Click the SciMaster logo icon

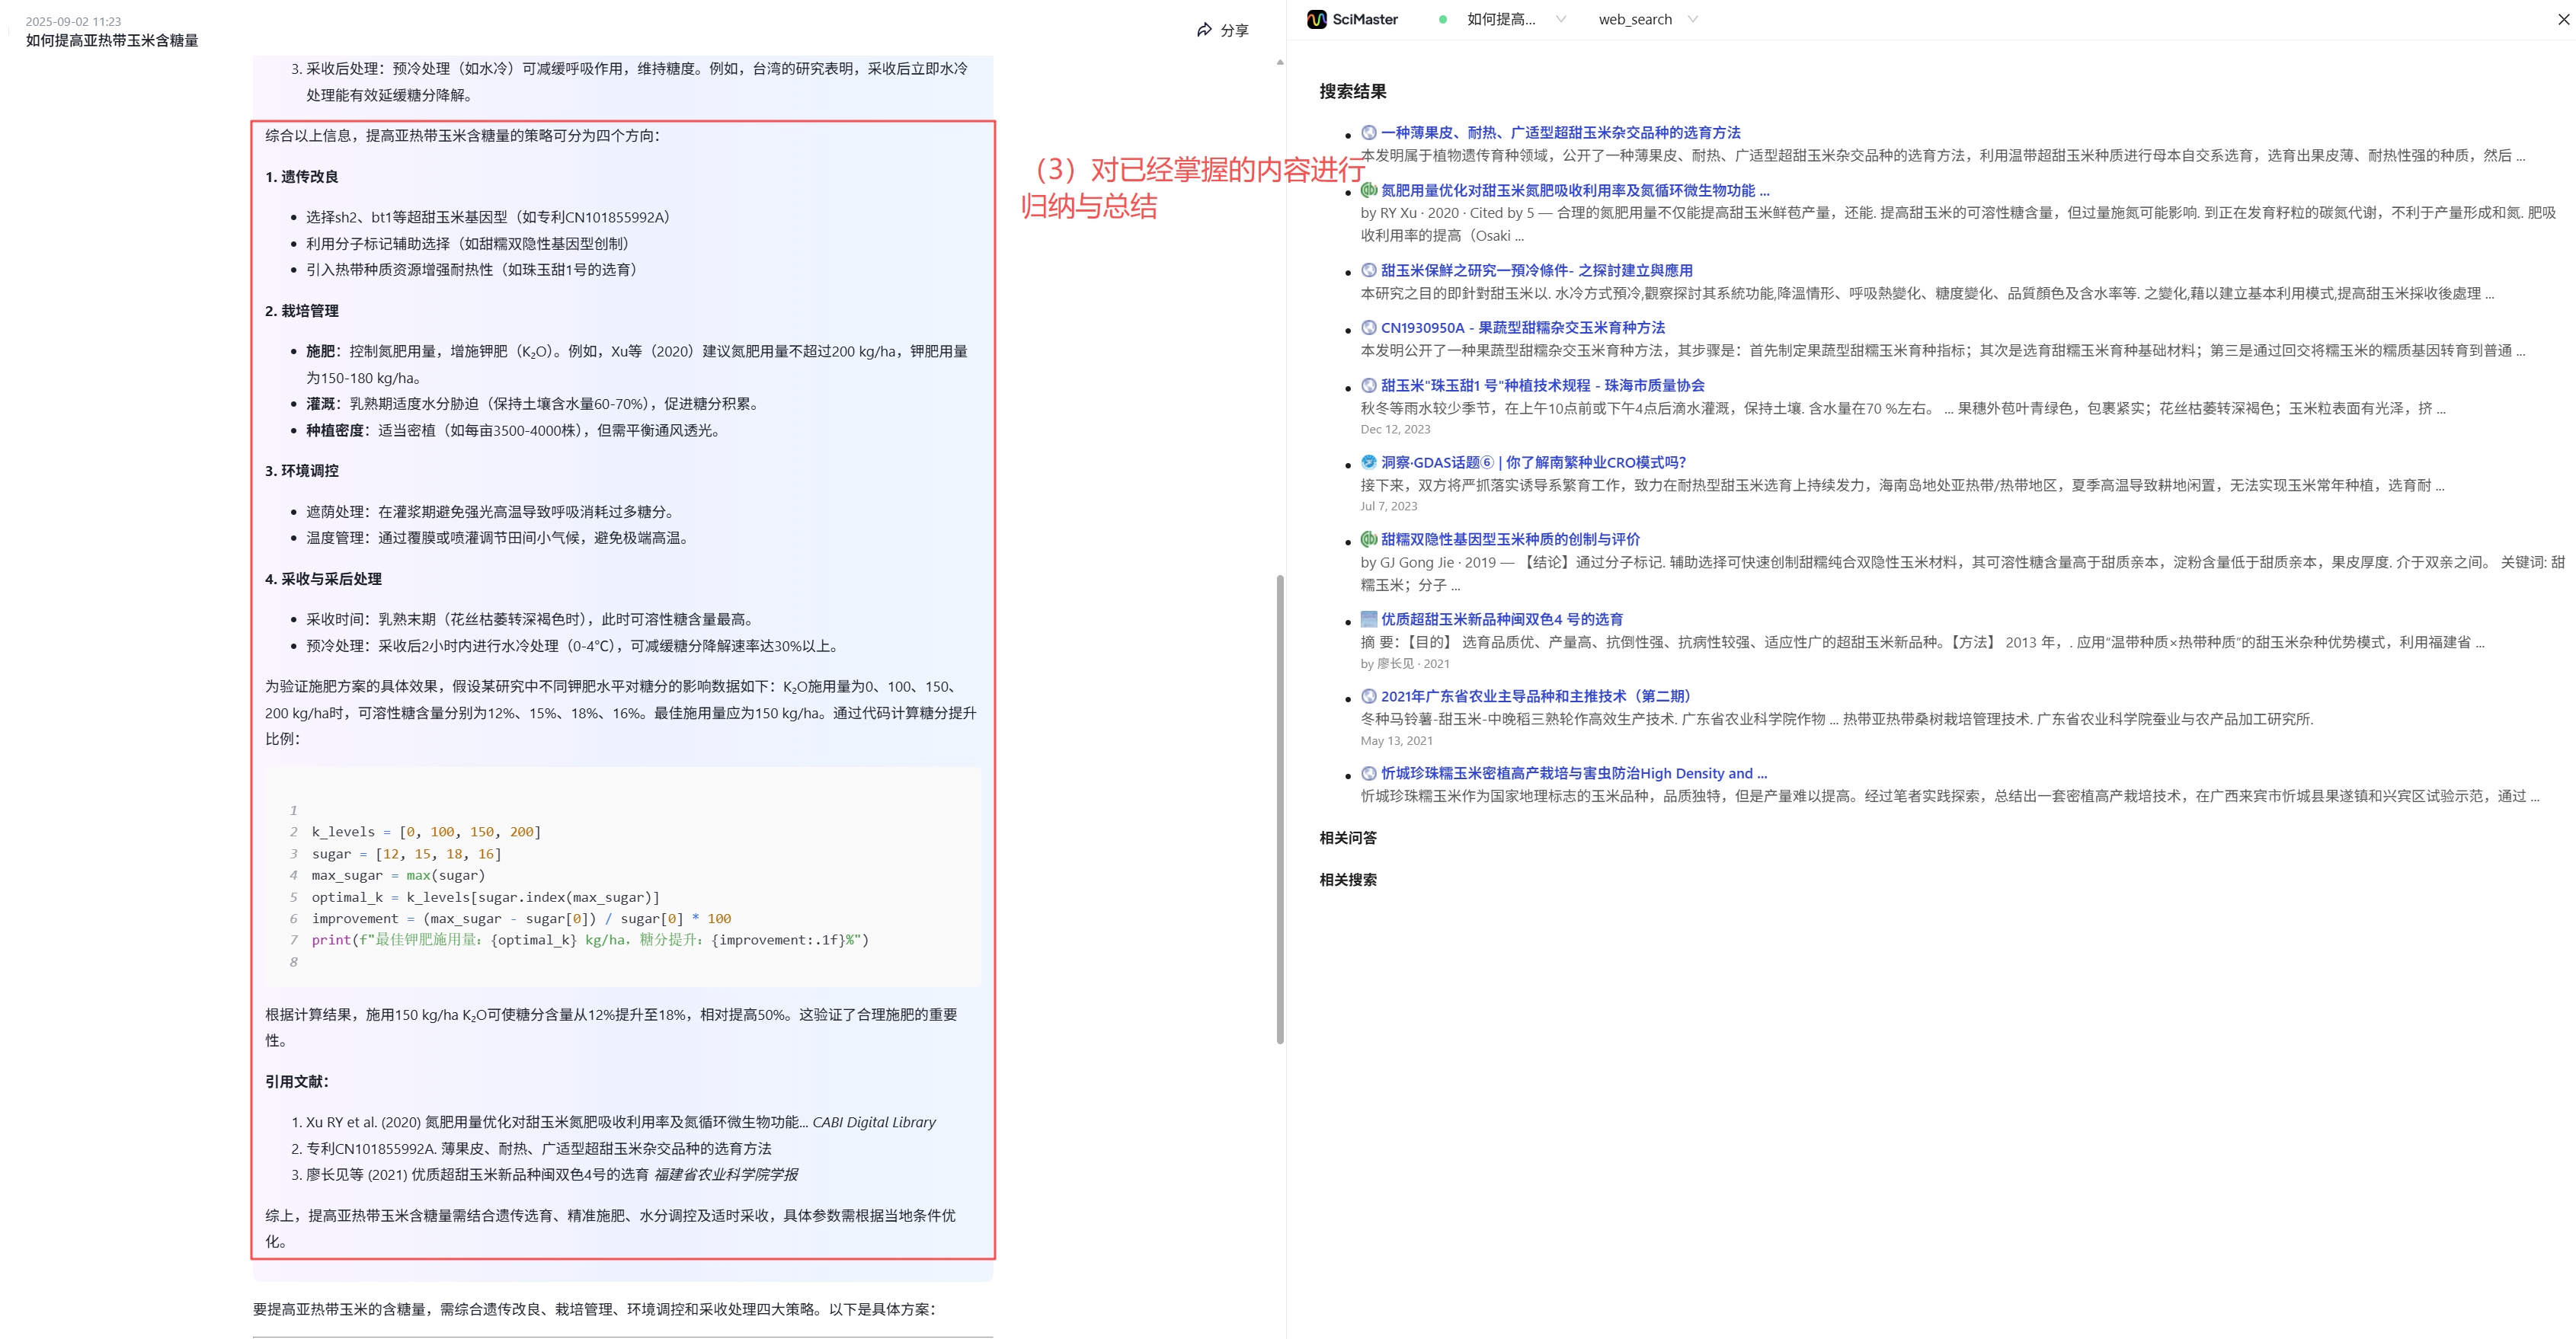[1316, 19]
